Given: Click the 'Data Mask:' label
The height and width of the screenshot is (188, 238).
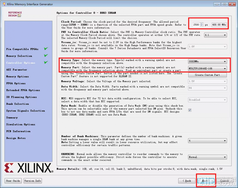Looking at the screenshot, I should coord(69,106).
